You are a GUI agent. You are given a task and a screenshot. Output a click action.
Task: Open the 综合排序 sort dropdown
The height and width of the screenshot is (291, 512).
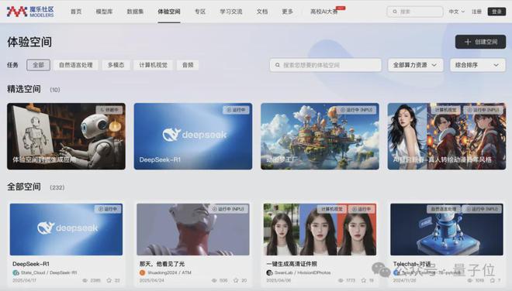pos(478,65)
